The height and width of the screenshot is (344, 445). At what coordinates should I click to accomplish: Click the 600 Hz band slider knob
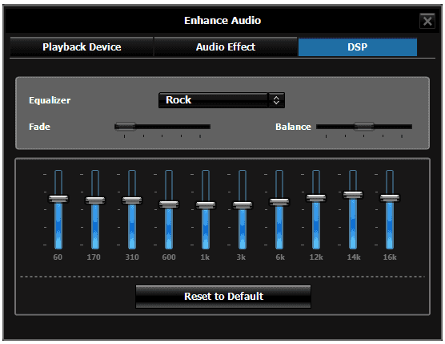click(169, 204)
